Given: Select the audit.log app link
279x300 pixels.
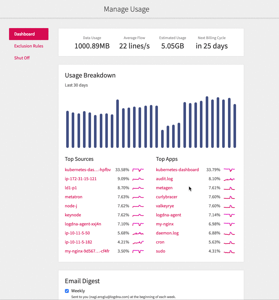Looking at the screenshot, I should (x=165, y=179).
